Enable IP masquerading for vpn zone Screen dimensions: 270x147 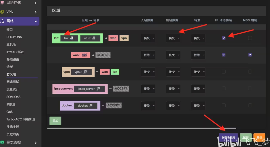tap(224, 72)
